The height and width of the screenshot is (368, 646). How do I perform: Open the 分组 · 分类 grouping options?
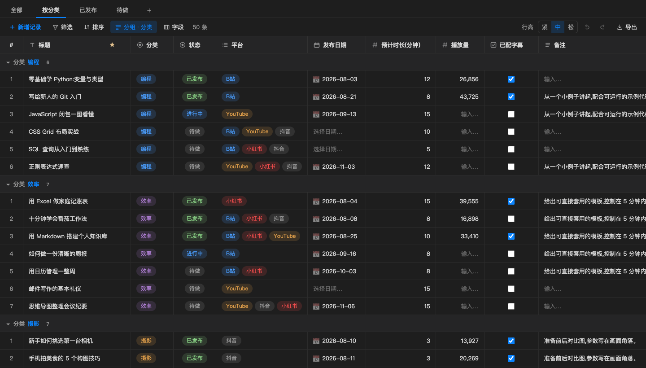(x=134, y=27)
